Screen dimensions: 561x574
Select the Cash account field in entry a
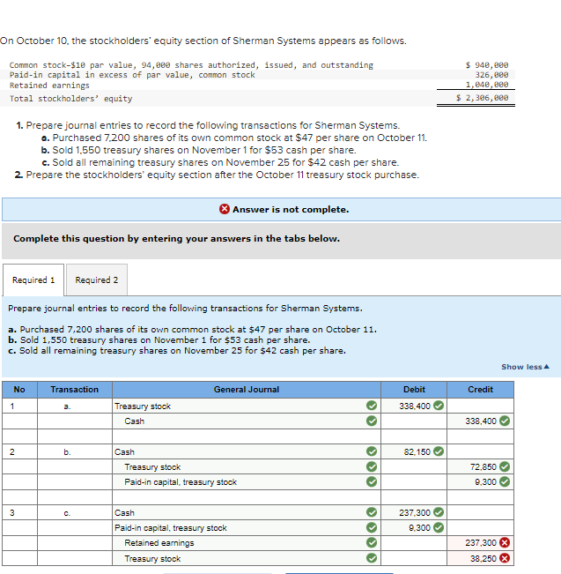(246, 421)
